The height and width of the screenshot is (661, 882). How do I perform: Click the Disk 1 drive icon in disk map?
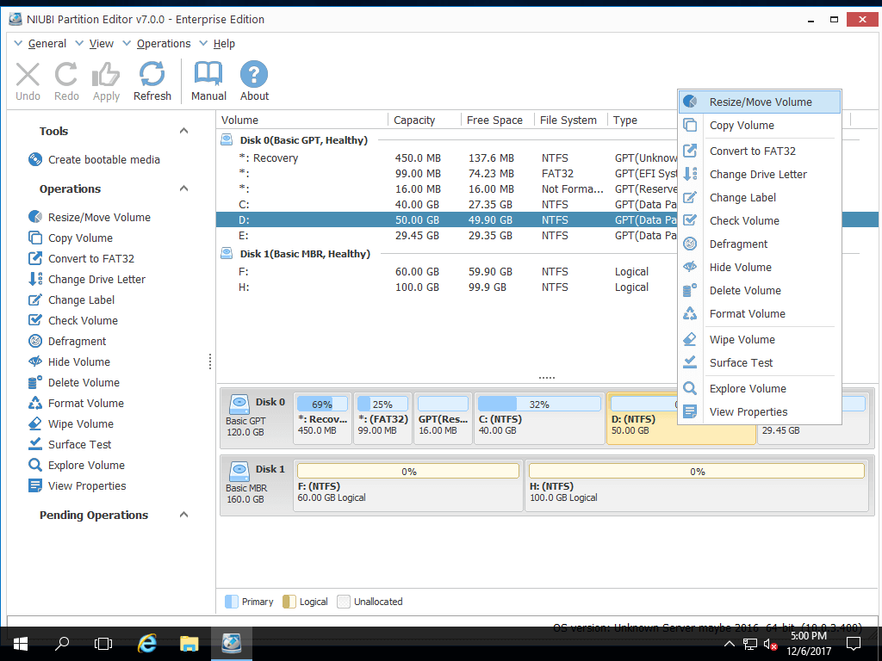[239, 470]
